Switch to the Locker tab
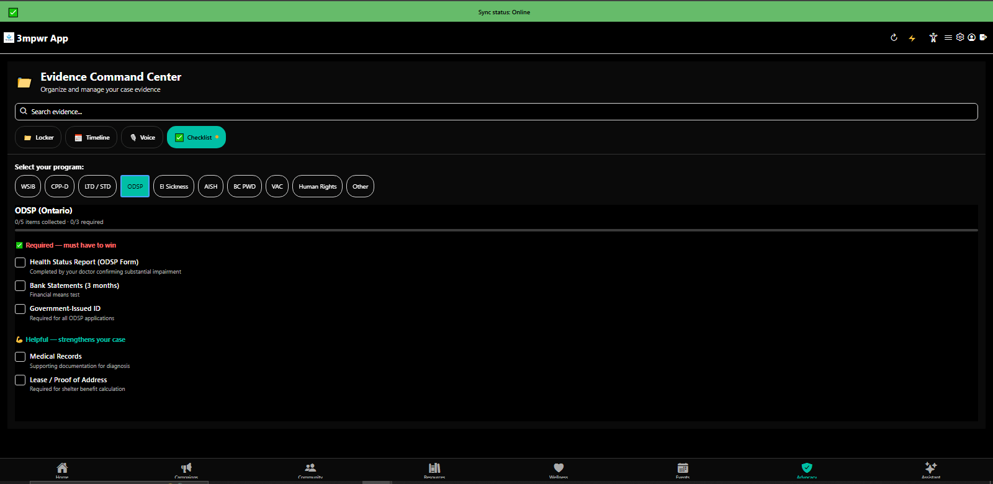 (38, 137)
